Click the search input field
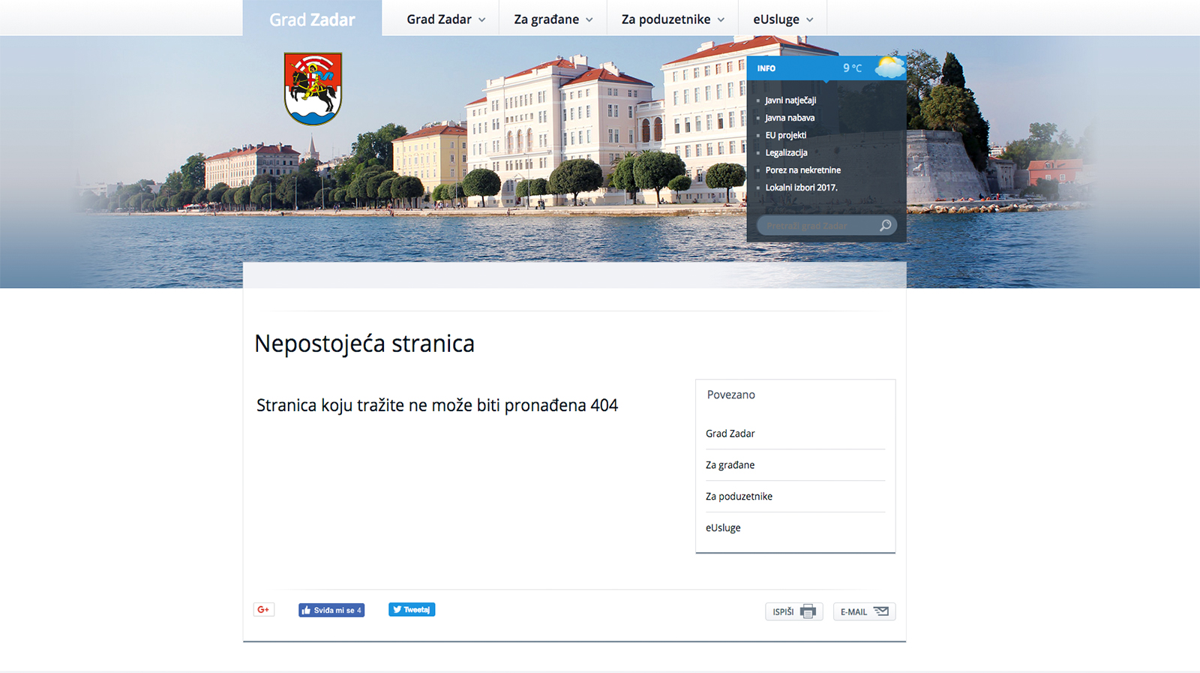 tap(816, 225)
